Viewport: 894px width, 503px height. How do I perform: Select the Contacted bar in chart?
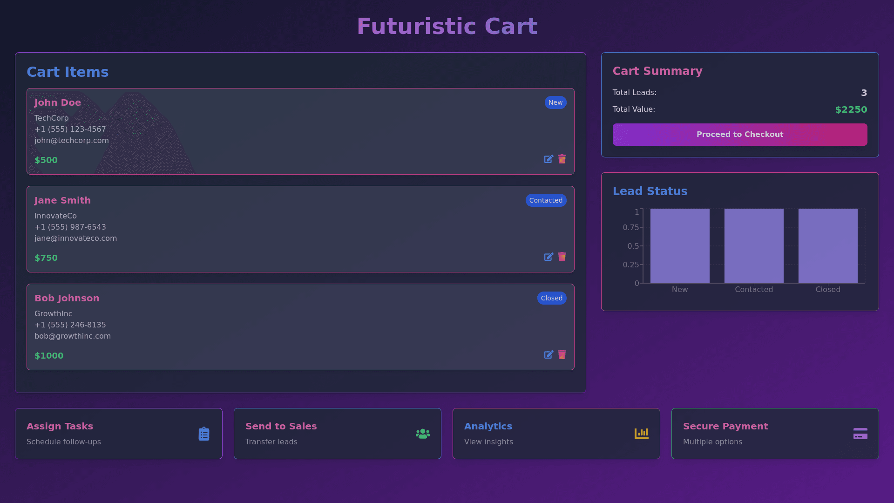753,246
